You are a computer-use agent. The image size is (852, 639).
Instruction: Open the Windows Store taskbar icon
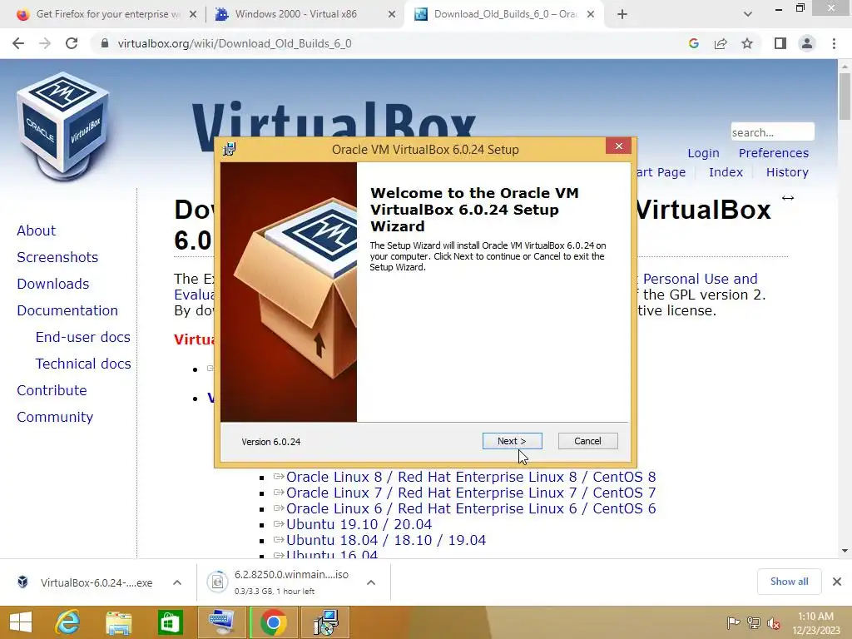[x=170, y=622]
